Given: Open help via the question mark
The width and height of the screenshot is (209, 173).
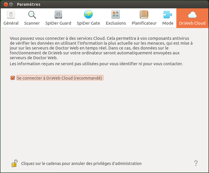Looking at the screenshot, I should 196,163.
